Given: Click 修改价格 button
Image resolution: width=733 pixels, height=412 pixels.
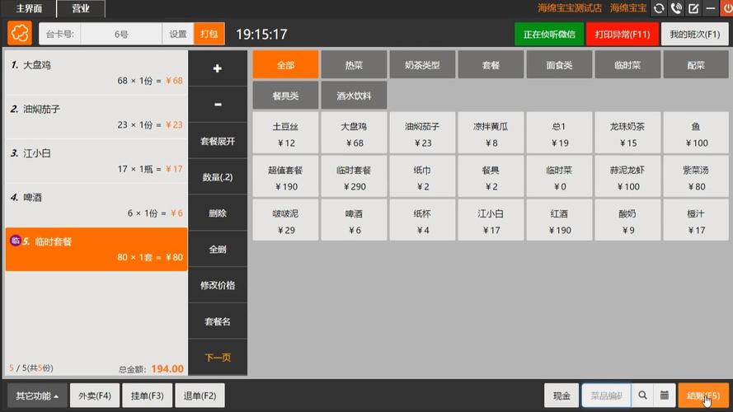Looking at the screenshot, I should pyautogui.click(x=218, y=285).
